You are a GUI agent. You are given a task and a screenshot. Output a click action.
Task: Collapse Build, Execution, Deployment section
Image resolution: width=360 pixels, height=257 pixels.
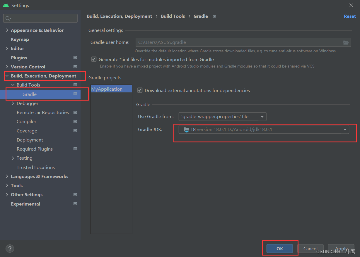[7, 76]
